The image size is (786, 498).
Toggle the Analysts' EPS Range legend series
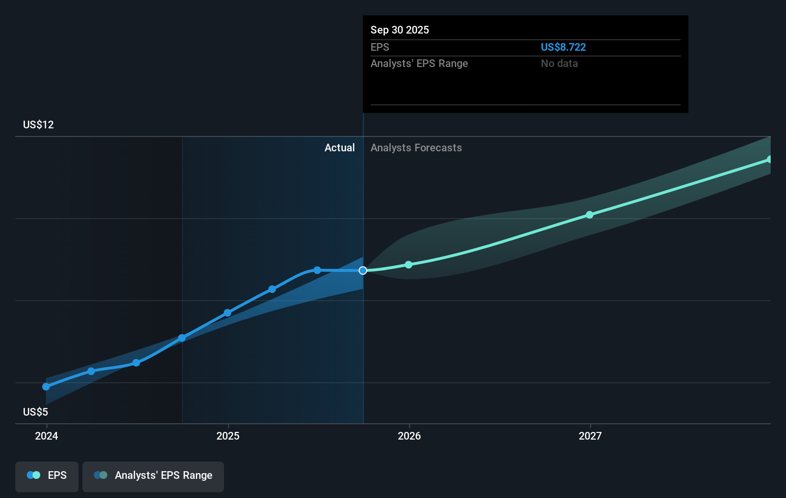[x=153, y=475]
